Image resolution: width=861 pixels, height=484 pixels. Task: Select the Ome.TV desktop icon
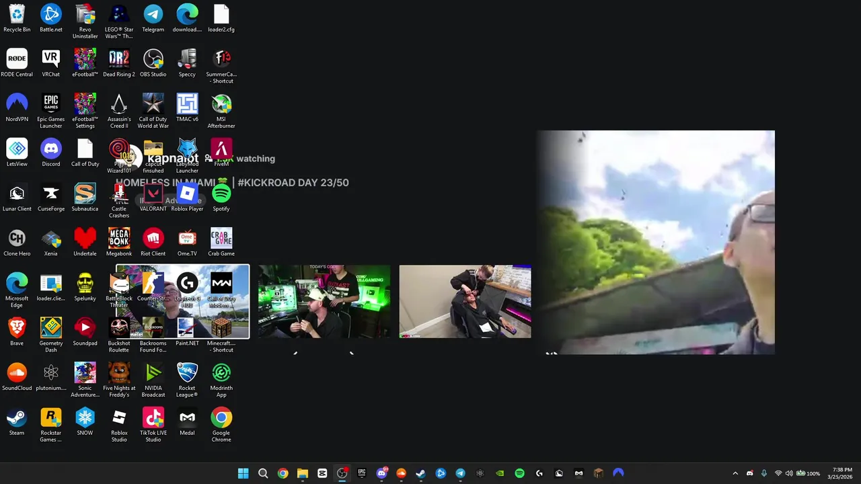pos(187,243)
